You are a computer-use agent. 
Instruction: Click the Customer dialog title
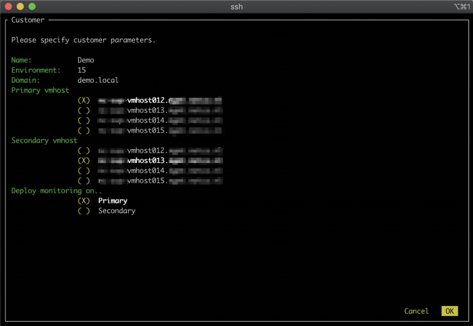28,20
